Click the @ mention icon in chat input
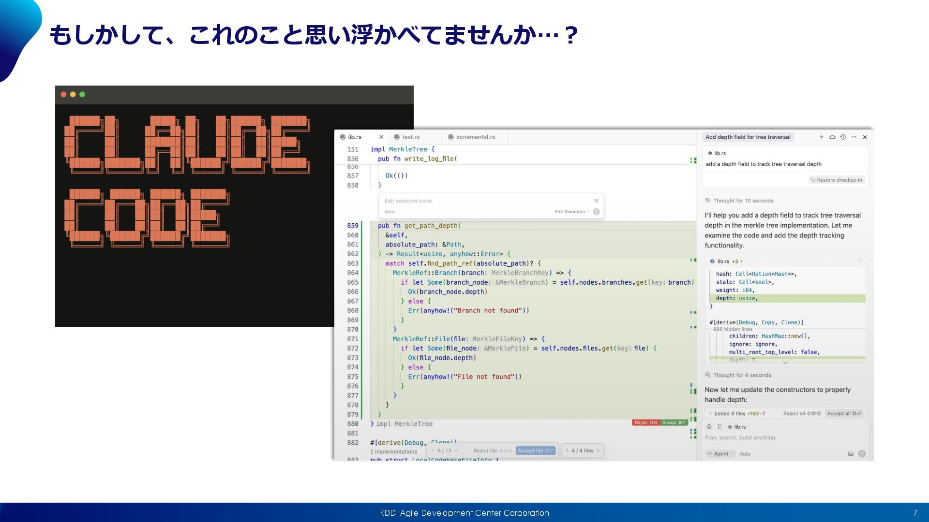Image resolution: width=929 pixels, height=522 pixels. pyautogui.click(x=709, y=427)
